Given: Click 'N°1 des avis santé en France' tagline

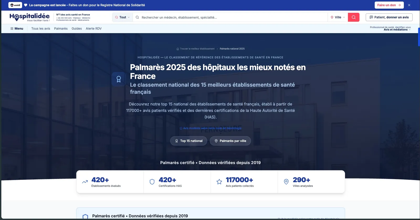Looking at the screenshot, I should pos(73,15).
